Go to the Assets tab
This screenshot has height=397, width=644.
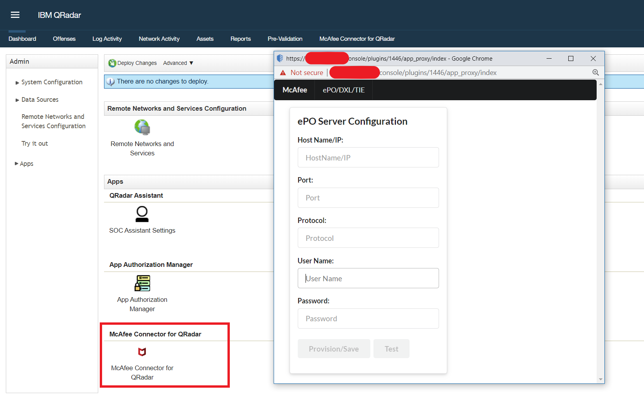pyautogui.click(x=205, y=39)
